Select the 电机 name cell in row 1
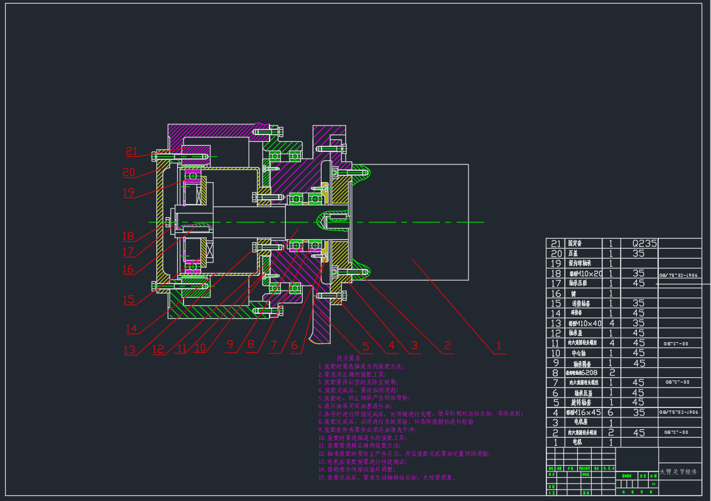 click(x=578, y=443)
